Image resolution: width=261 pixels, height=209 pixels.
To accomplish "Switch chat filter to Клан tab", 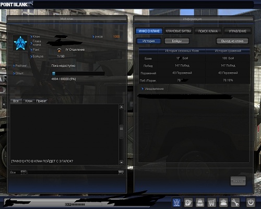I will (x=29, y=101).
